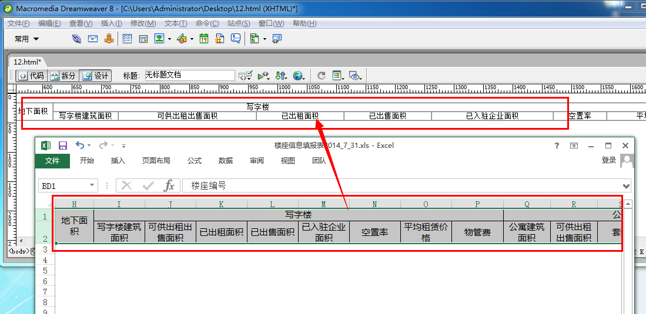Open the View Options icon menu
This screenshot has height=314, width=646.
coord(338,76)
